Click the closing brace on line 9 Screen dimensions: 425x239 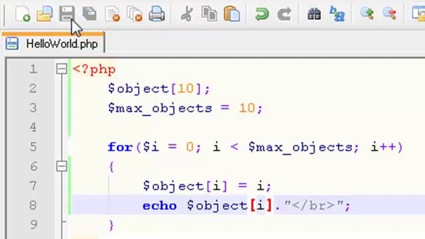click(x=111, y=225)
